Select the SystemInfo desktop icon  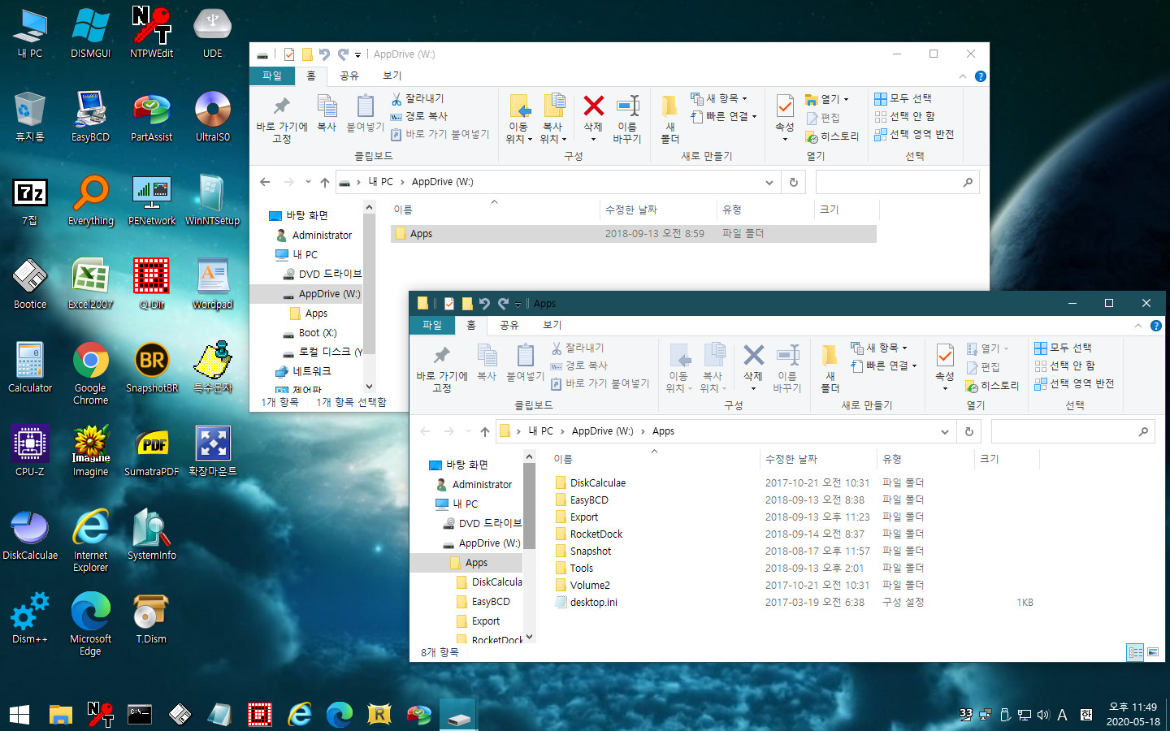[151, 534]
